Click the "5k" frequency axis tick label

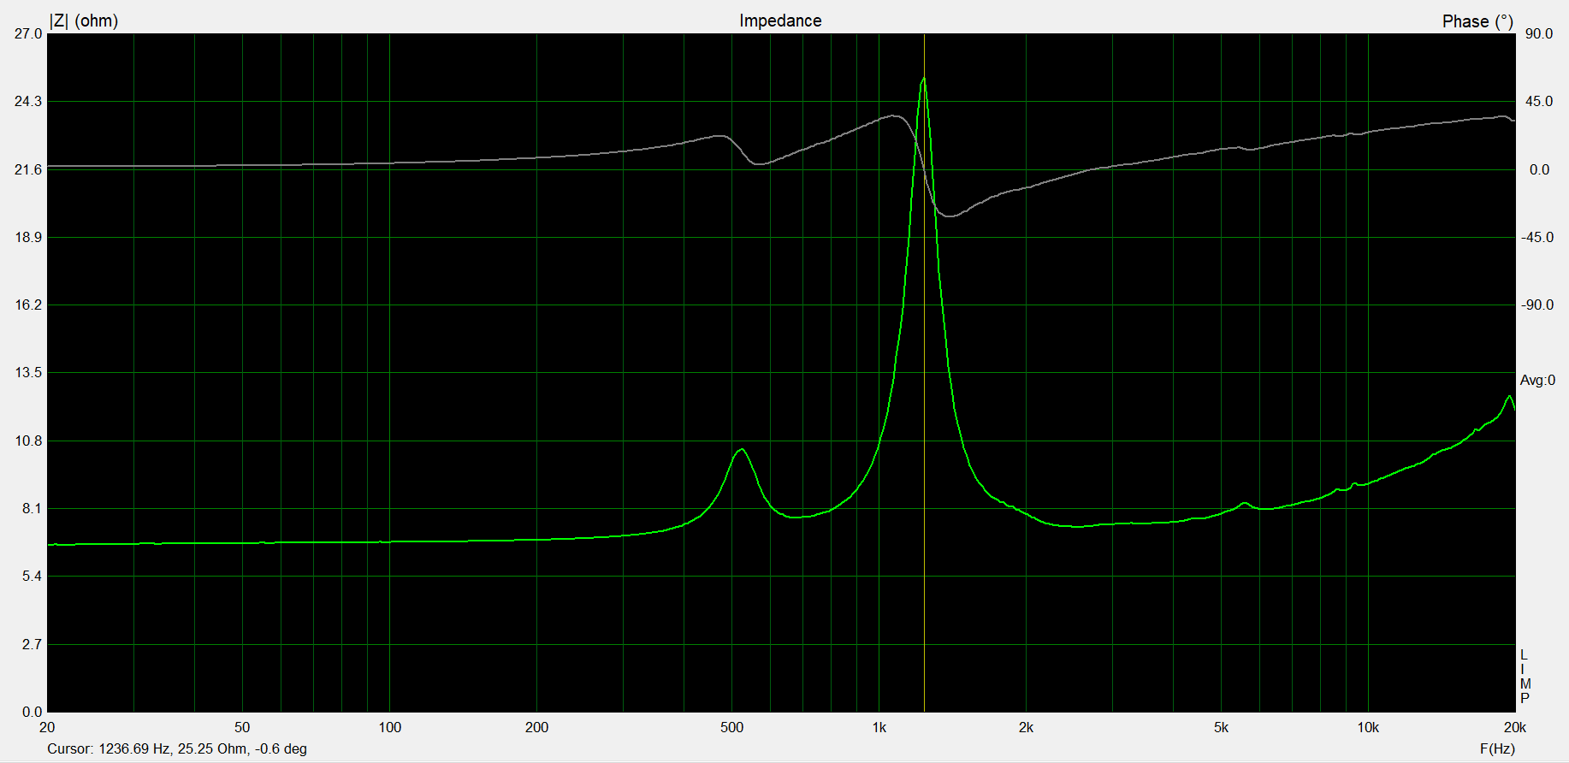click(x=1221, y=728)
